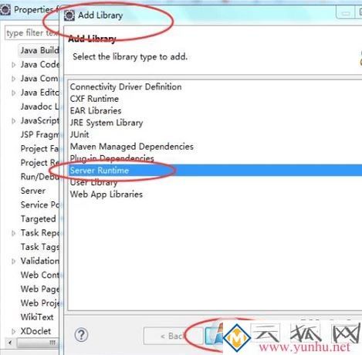The height and width of the screenshot is (355, 362).
Task: Click the left arrow of horizontal scrollbar
Action: point(10,343)
